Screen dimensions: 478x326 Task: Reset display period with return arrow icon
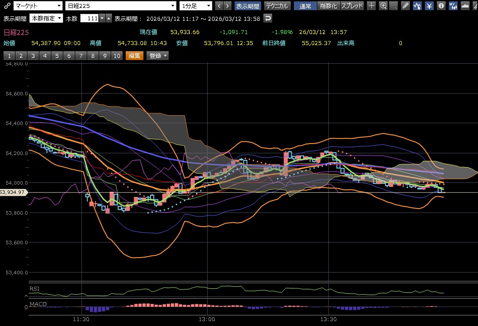point(268,18)
